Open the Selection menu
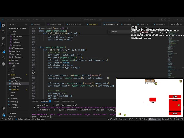Image resolution: width=184 pixels, height=138 pixels. [x=20, y=20]
